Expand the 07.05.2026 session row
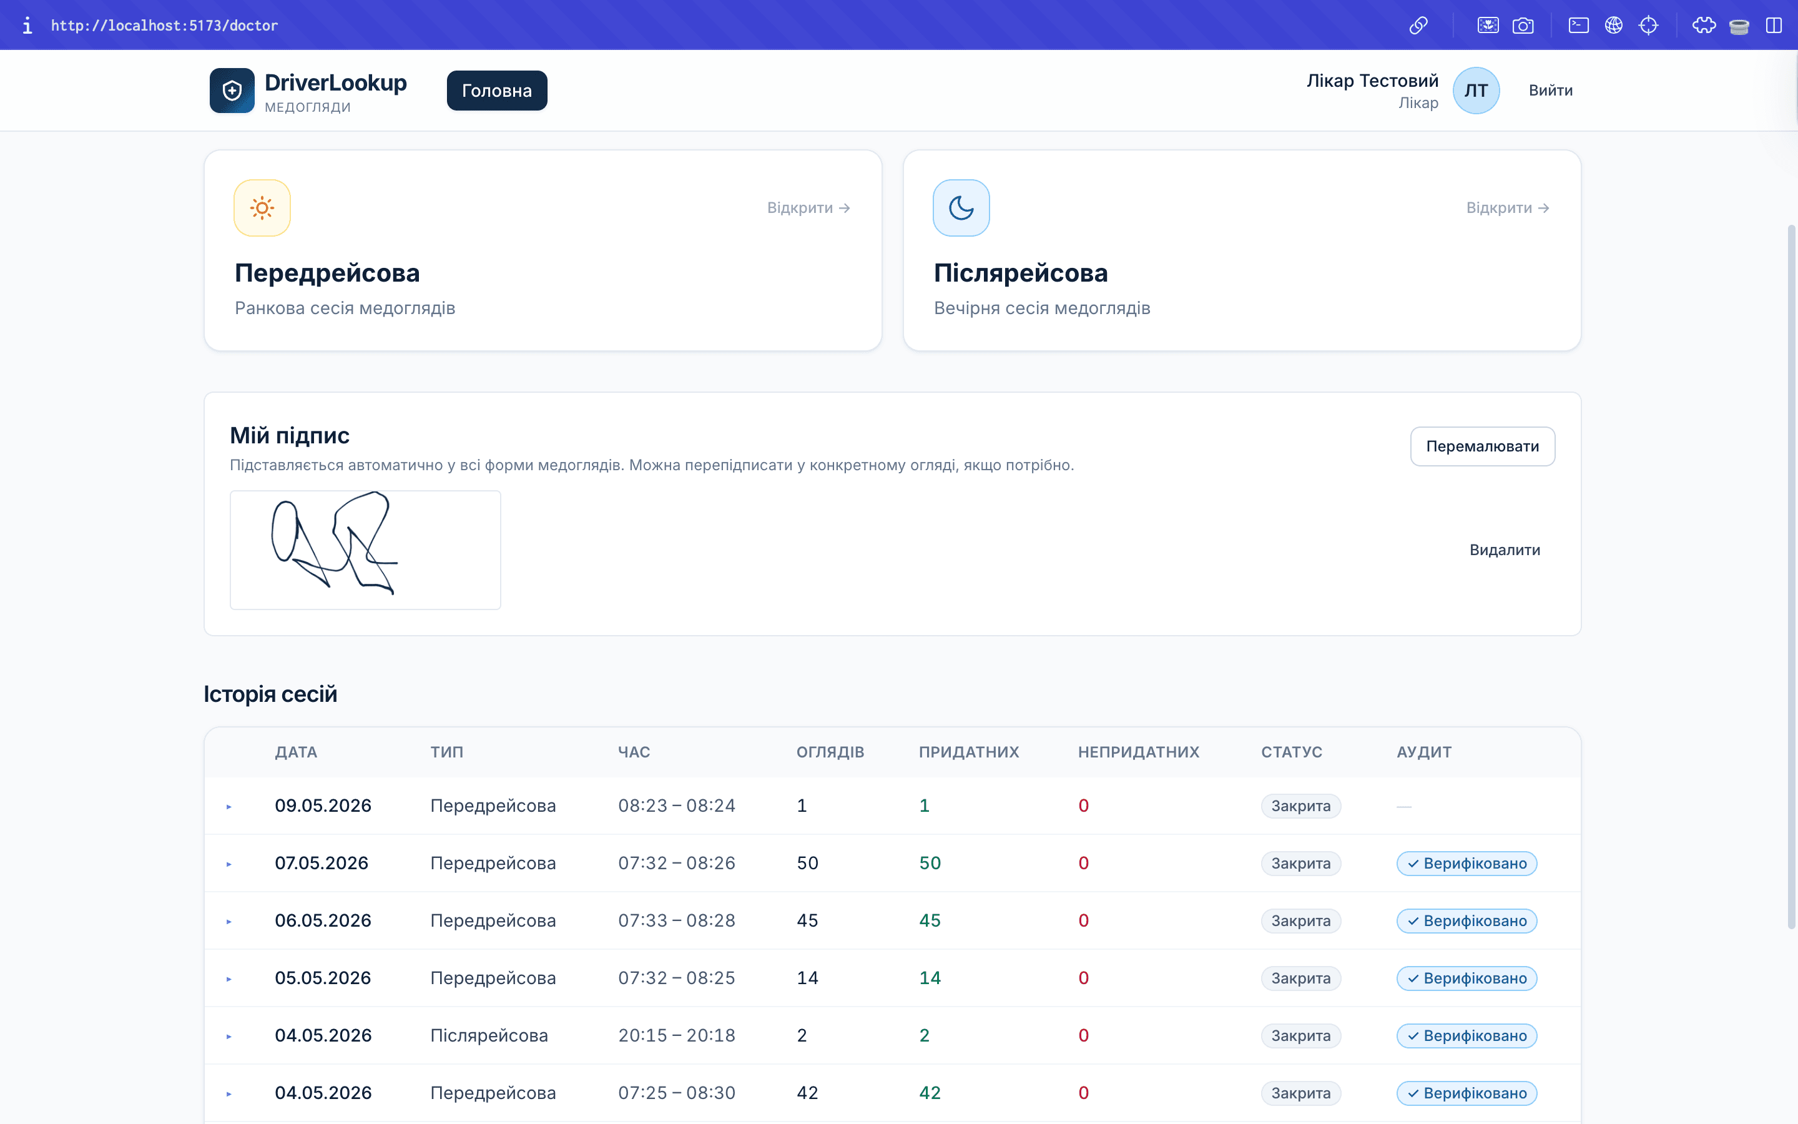Screen dimensions: 1798x1124 pos(229,864)
